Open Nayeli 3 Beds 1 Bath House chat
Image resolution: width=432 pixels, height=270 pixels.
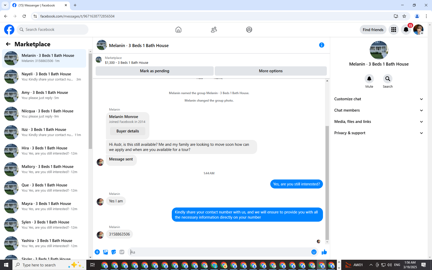click(x=44, y=77)
